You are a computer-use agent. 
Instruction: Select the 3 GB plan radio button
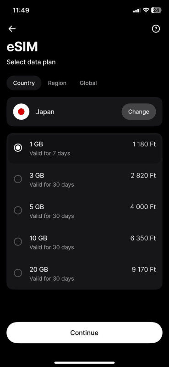18,179
